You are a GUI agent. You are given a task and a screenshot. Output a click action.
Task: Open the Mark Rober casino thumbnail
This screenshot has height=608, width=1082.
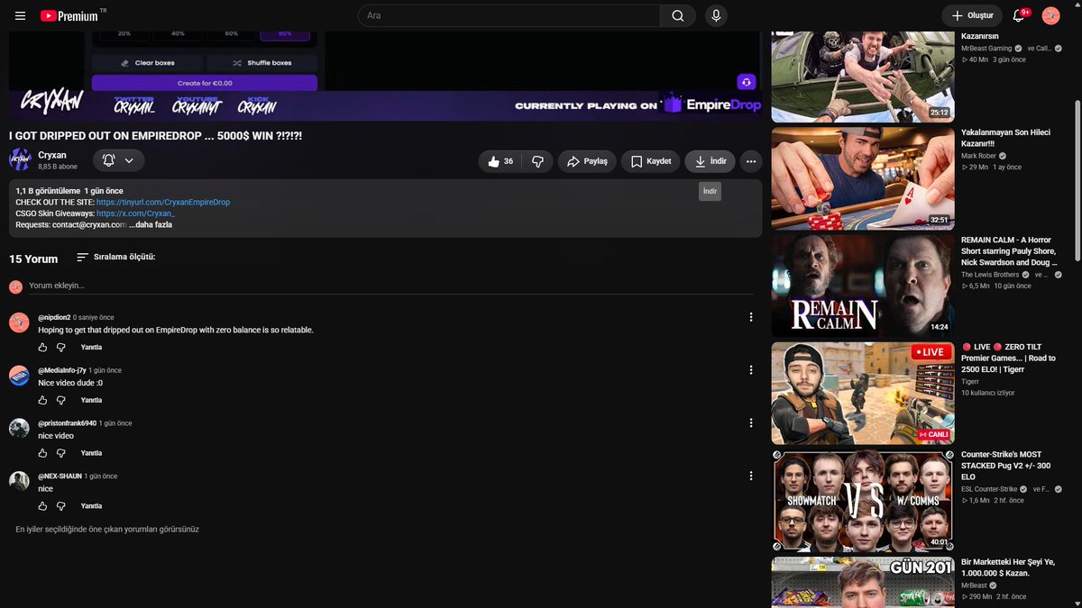point(863,178)
